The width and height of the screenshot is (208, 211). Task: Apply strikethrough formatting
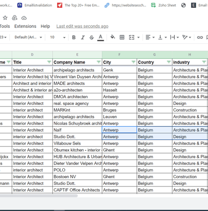pyautogui.click(x=92, y=37)
